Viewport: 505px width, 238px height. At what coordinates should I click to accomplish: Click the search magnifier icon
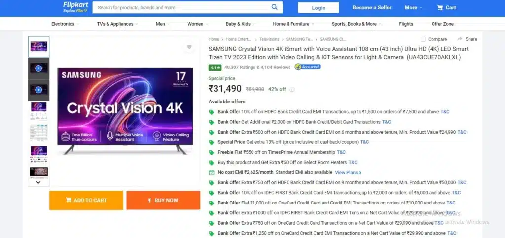274,7
